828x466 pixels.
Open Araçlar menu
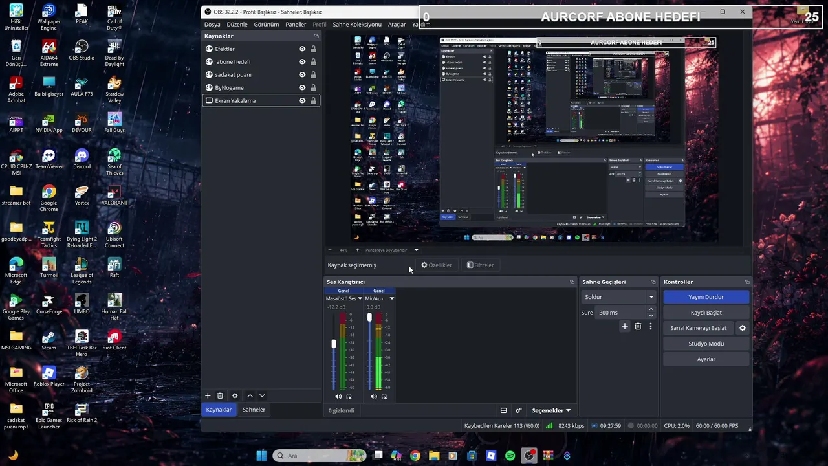397,24
